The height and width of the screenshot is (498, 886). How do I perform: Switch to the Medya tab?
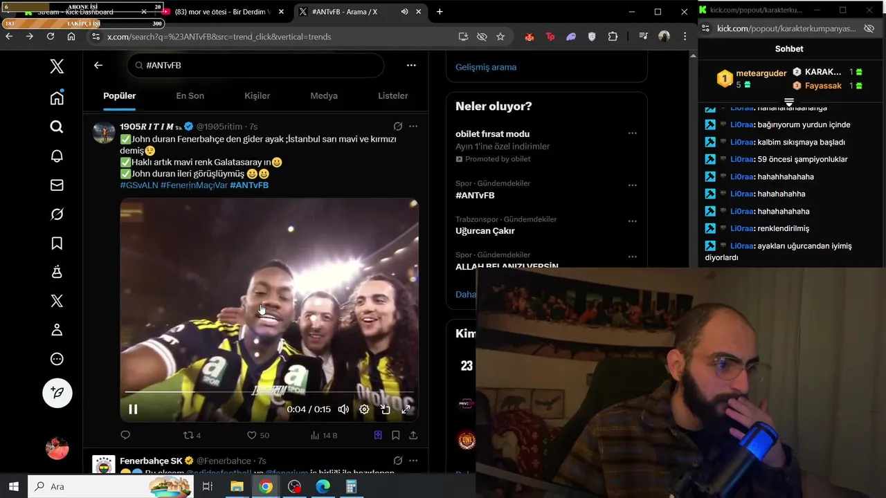[x=324, y=95]
